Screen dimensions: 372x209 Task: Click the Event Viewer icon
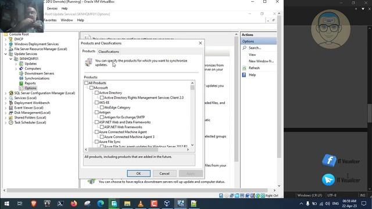(x=10, y=108)
